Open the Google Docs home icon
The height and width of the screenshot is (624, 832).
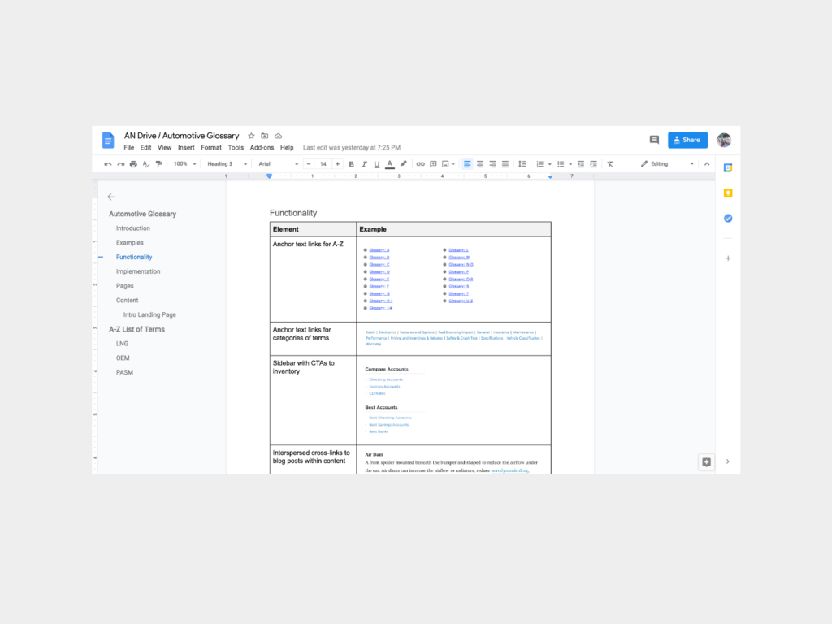pos(108,140)
